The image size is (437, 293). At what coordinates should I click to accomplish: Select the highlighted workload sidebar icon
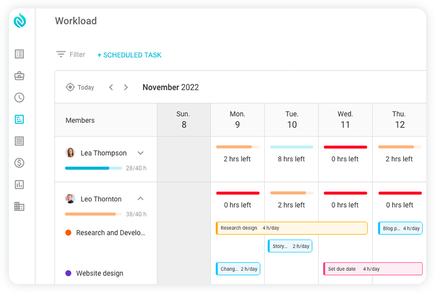point(19,119)
